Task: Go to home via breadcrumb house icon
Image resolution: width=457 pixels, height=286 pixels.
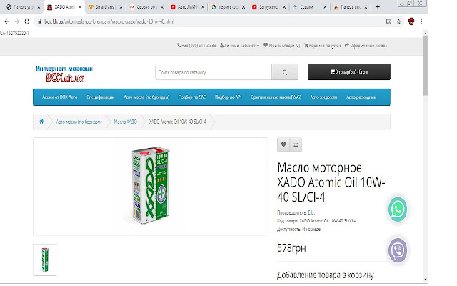Action: pos(41,121)
